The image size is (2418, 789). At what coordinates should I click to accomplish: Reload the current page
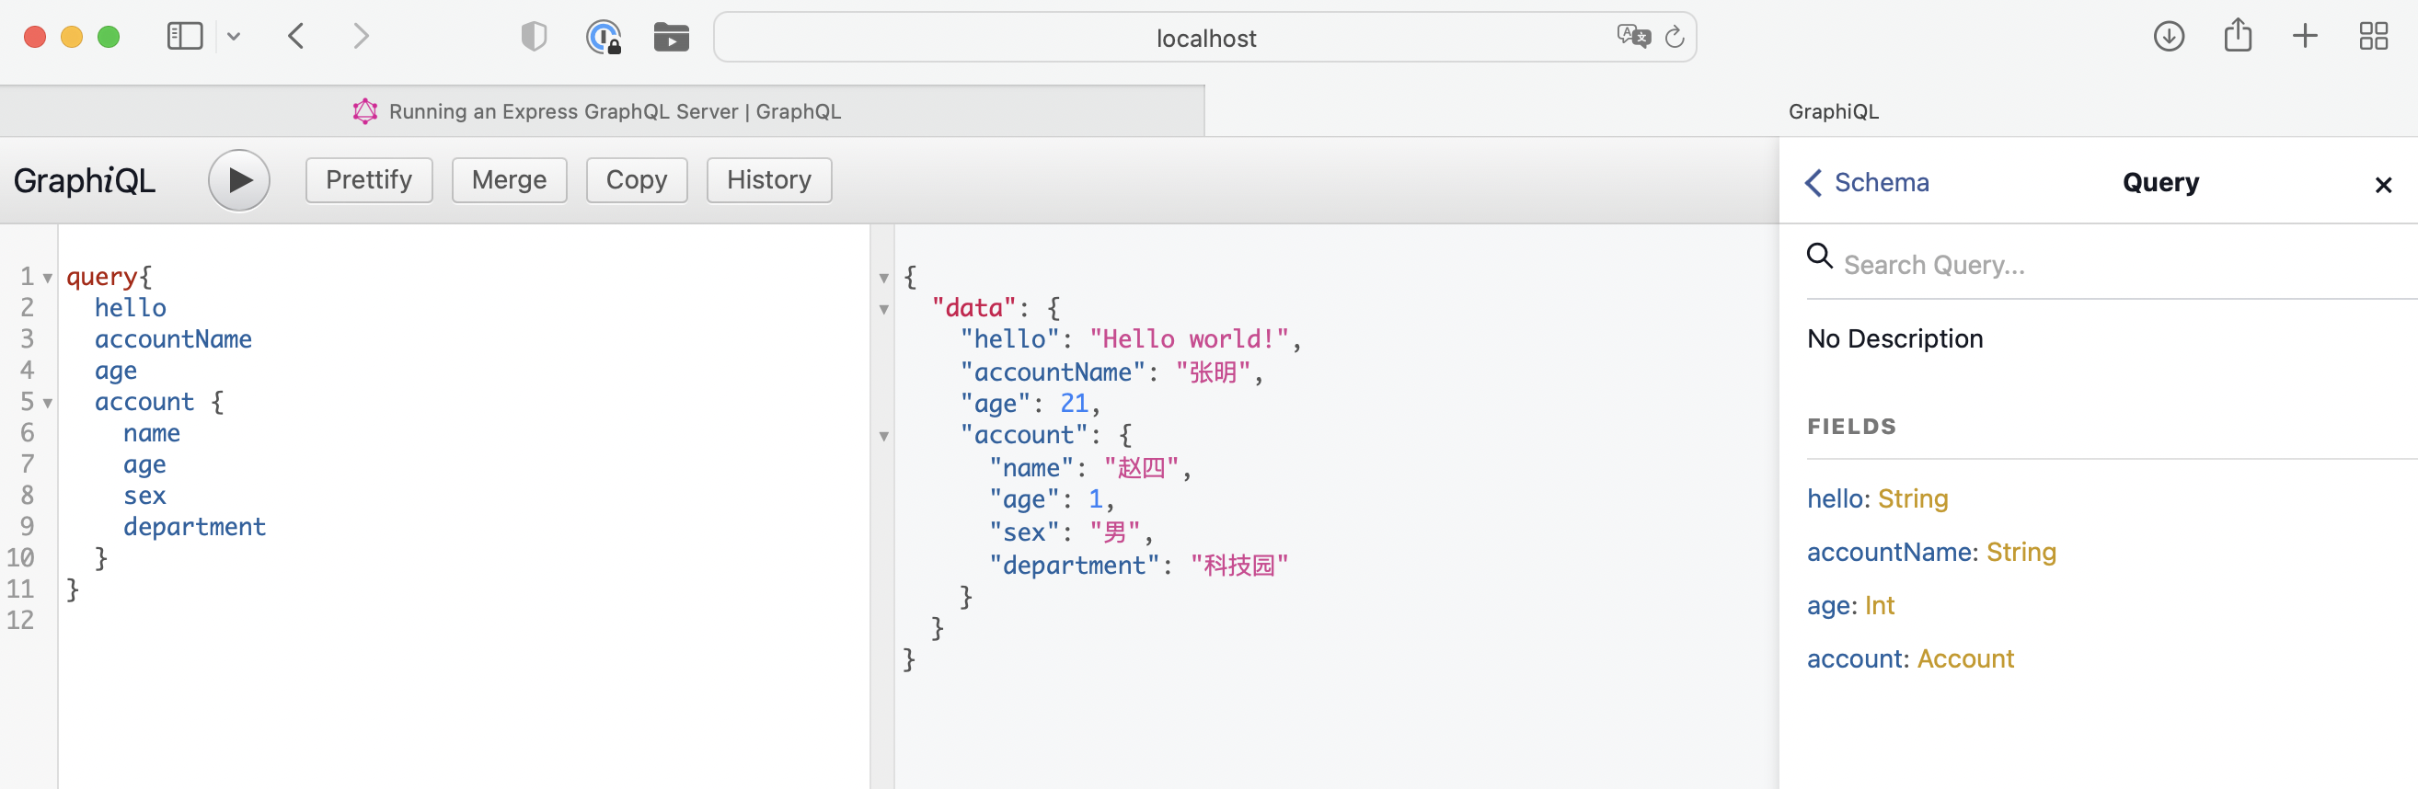(1675, 38)
